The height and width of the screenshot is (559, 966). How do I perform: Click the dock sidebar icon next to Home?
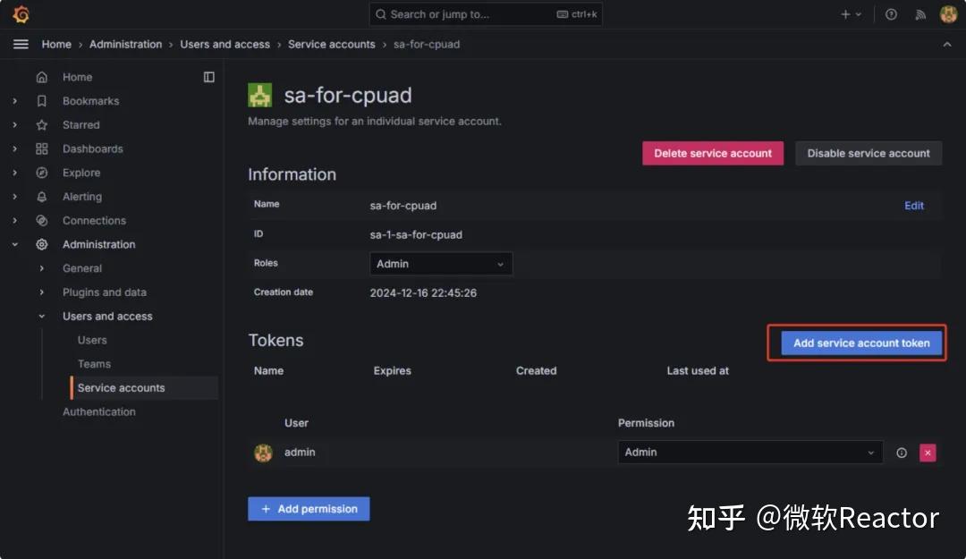point(208,77)
